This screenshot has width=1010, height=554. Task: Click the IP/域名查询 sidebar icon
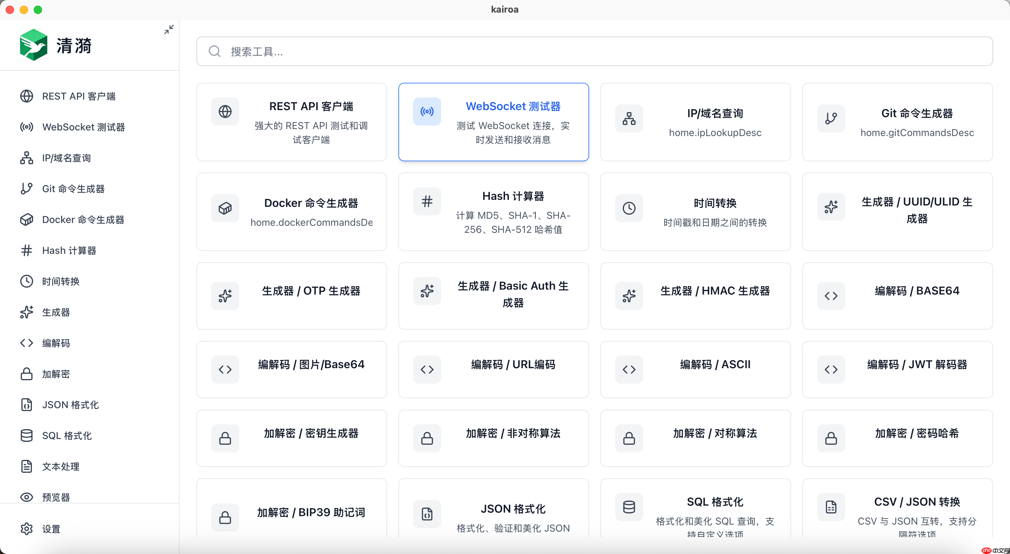(26, 158)
